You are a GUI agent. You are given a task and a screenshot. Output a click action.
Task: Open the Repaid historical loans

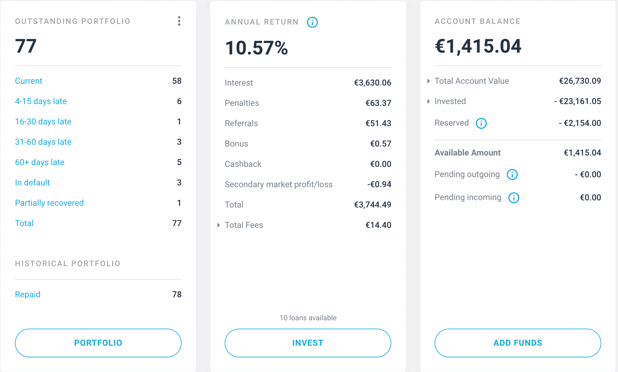tap(28, 295)
